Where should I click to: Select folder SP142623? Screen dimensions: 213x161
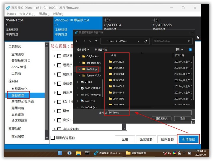pos(117,62)
